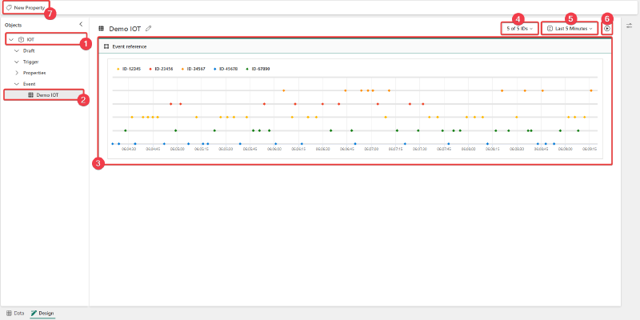Click the play button for live data
Viewport: 640px width, 320px height.
[607, 29]
